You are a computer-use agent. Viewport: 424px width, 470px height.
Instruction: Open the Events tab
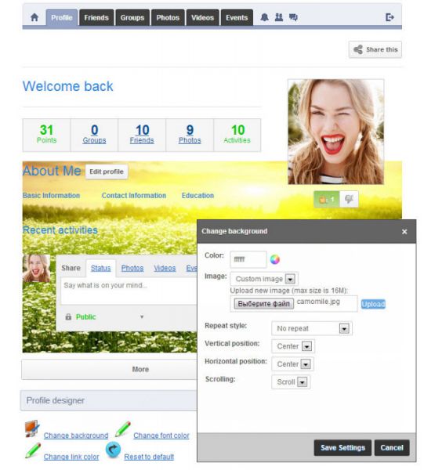click(237, 18)
